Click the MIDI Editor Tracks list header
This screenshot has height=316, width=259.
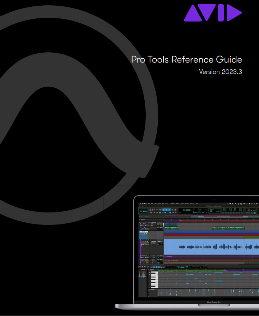pos(143,269)
